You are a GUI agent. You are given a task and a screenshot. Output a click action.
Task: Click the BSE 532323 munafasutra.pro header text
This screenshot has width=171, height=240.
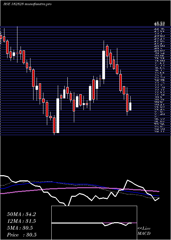pyautogui.click(x=27, y=4)
